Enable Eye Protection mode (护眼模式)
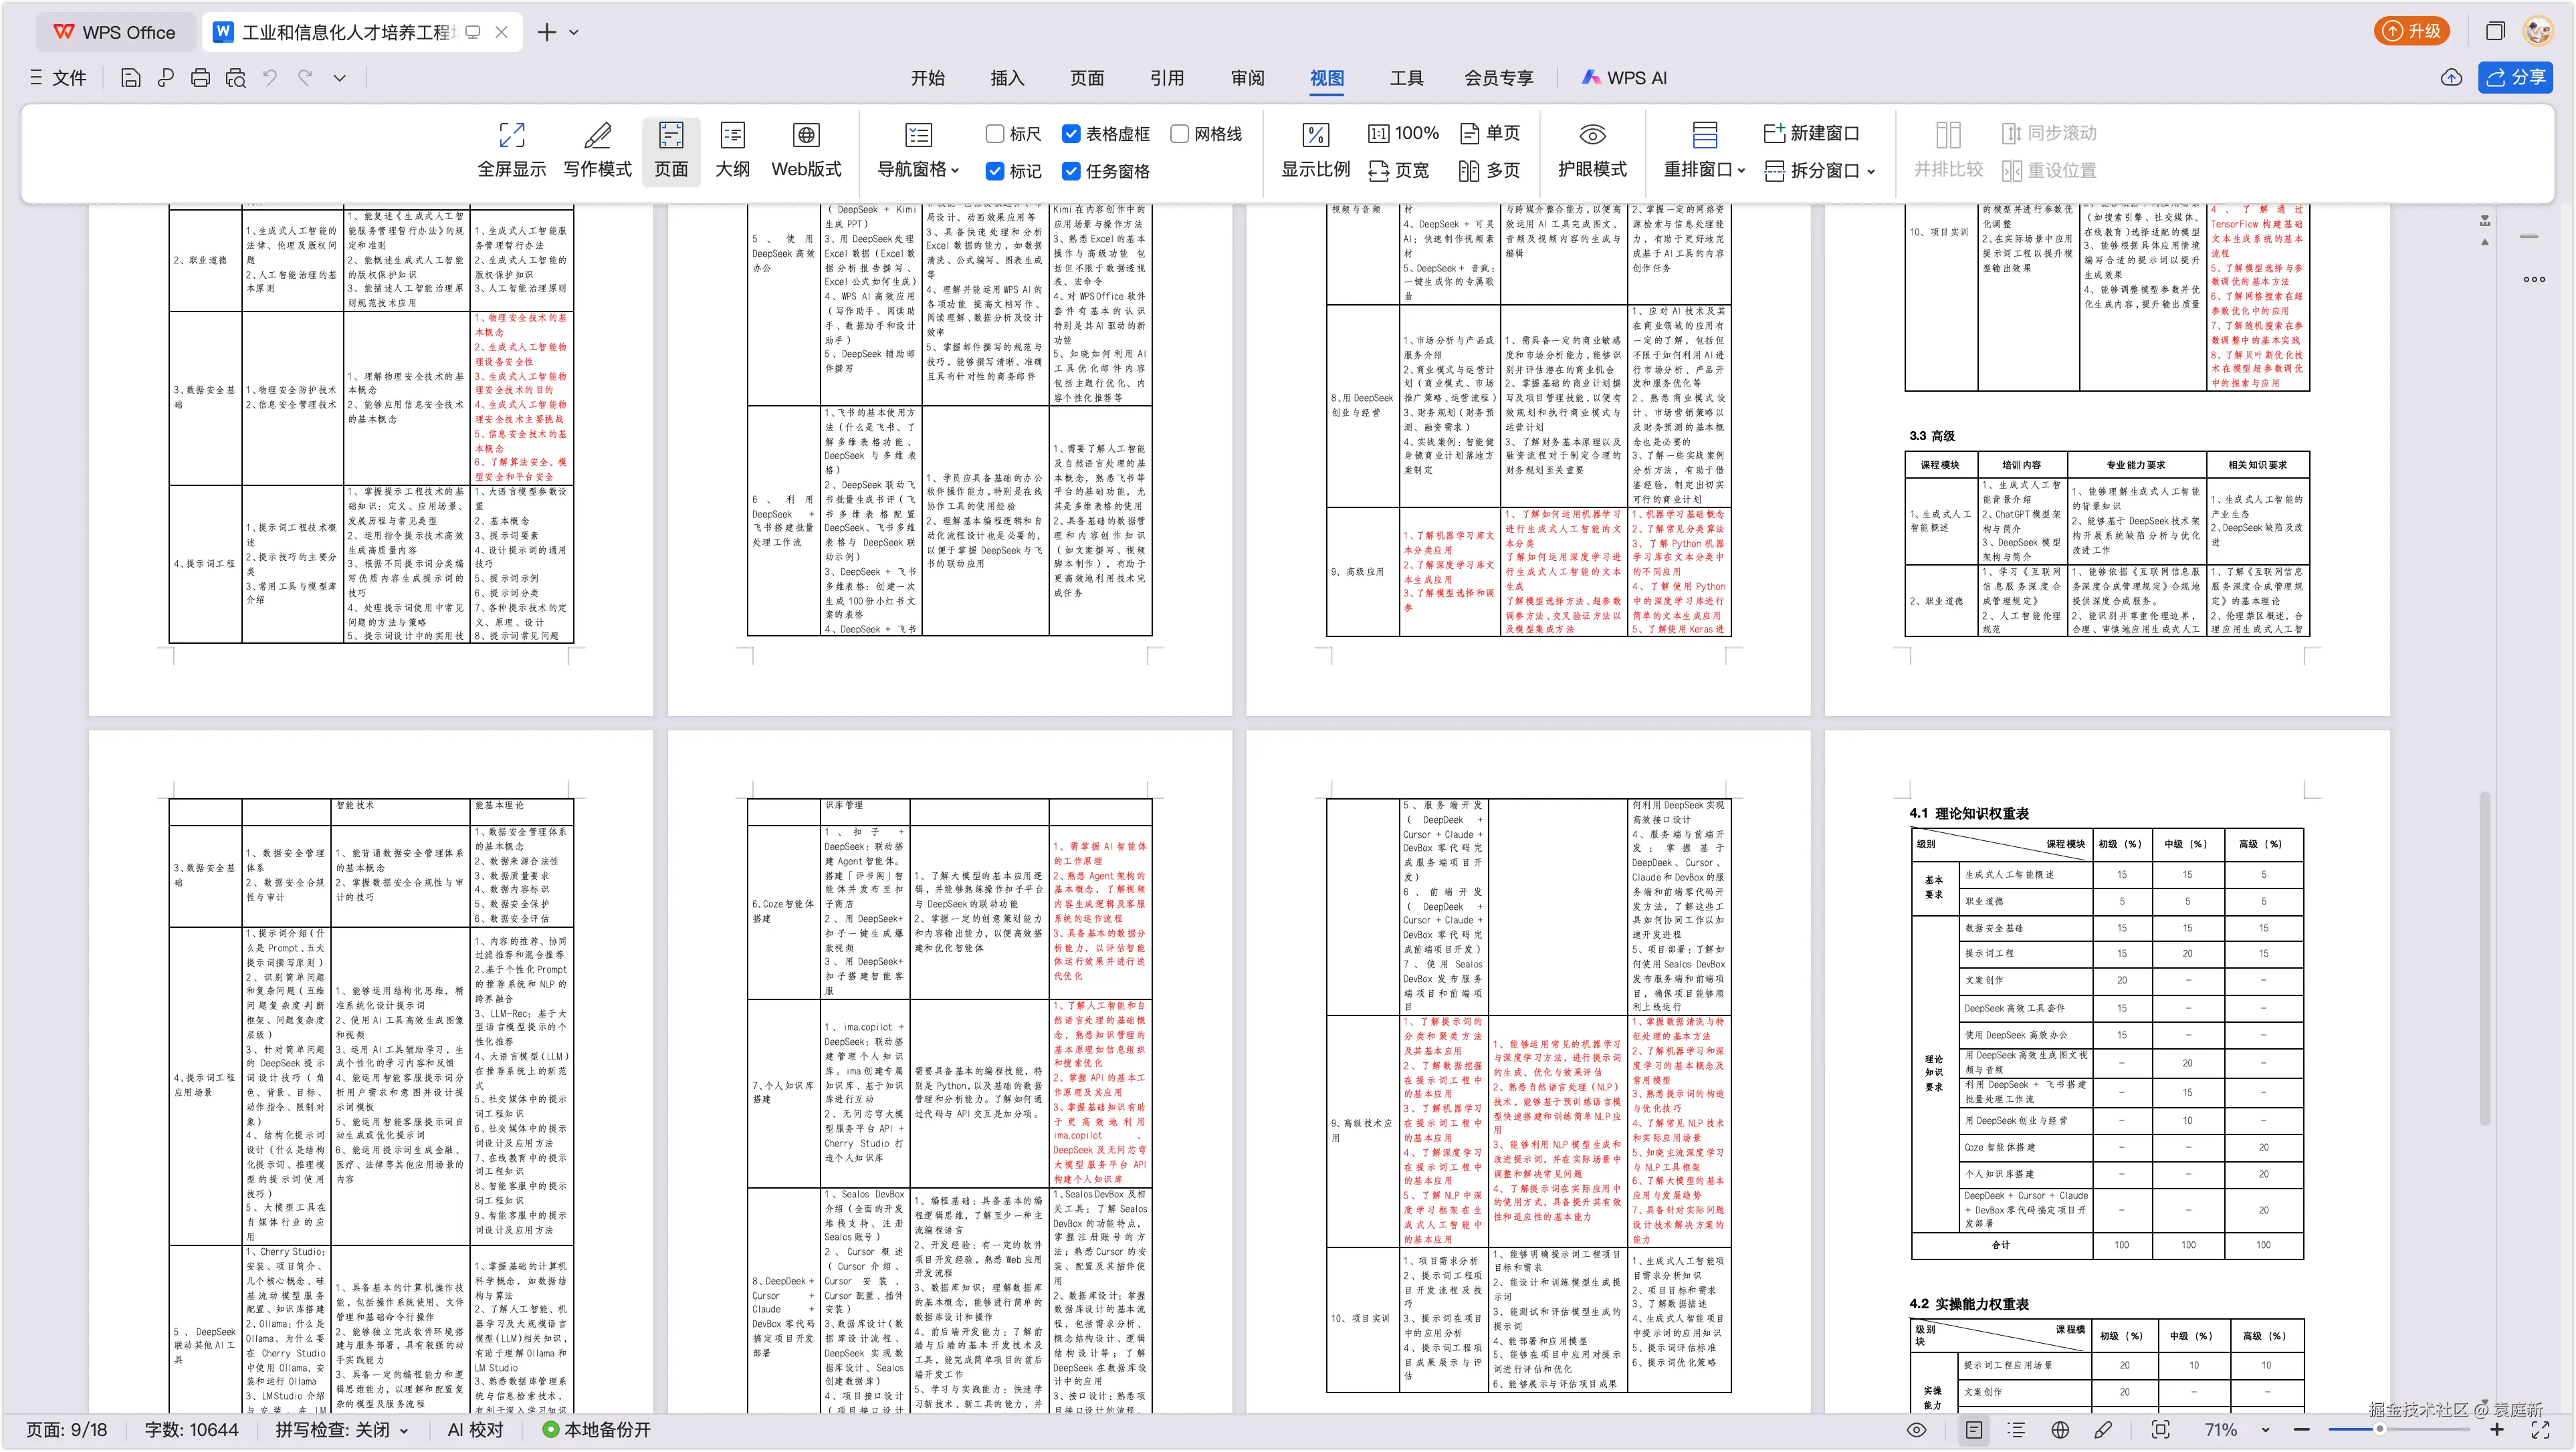 (1592, 150)
